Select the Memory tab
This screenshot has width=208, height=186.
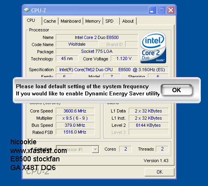coord(93,21)
